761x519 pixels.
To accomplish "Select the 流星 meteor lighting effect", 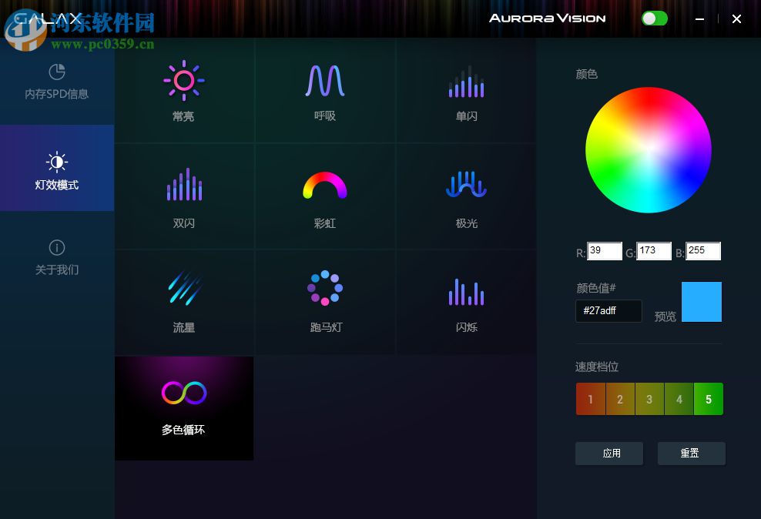I will [183, 300].
